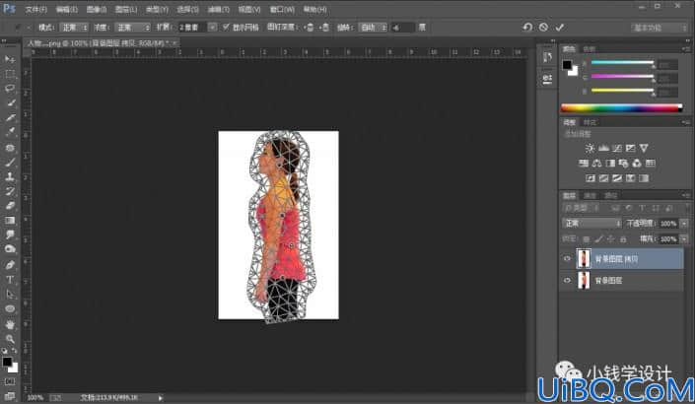Select the Gradient tool

(10, 220)
